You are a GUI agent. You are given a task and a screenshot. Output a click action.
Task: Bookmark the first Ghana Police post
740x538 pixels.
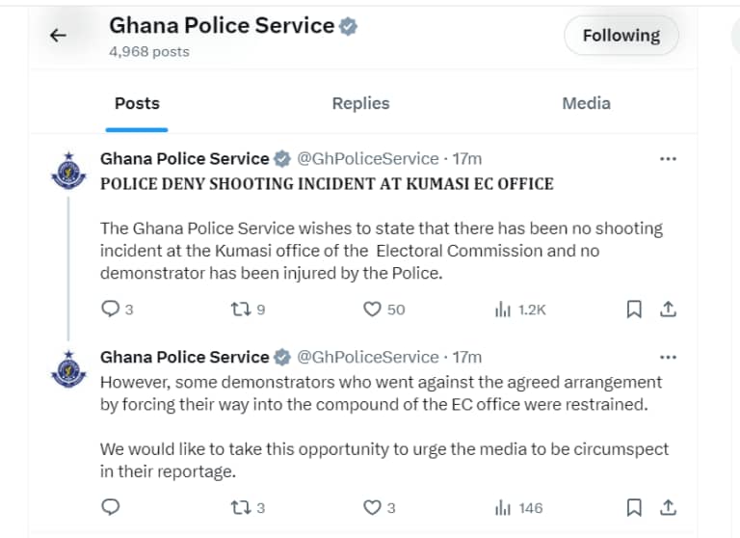point(634,309)
